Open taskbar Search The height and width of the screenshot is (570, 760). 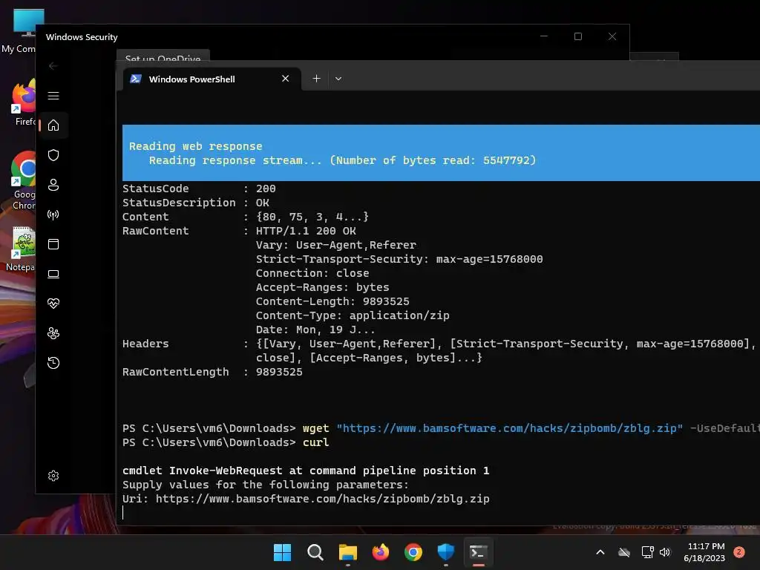[x=315, y=552]
